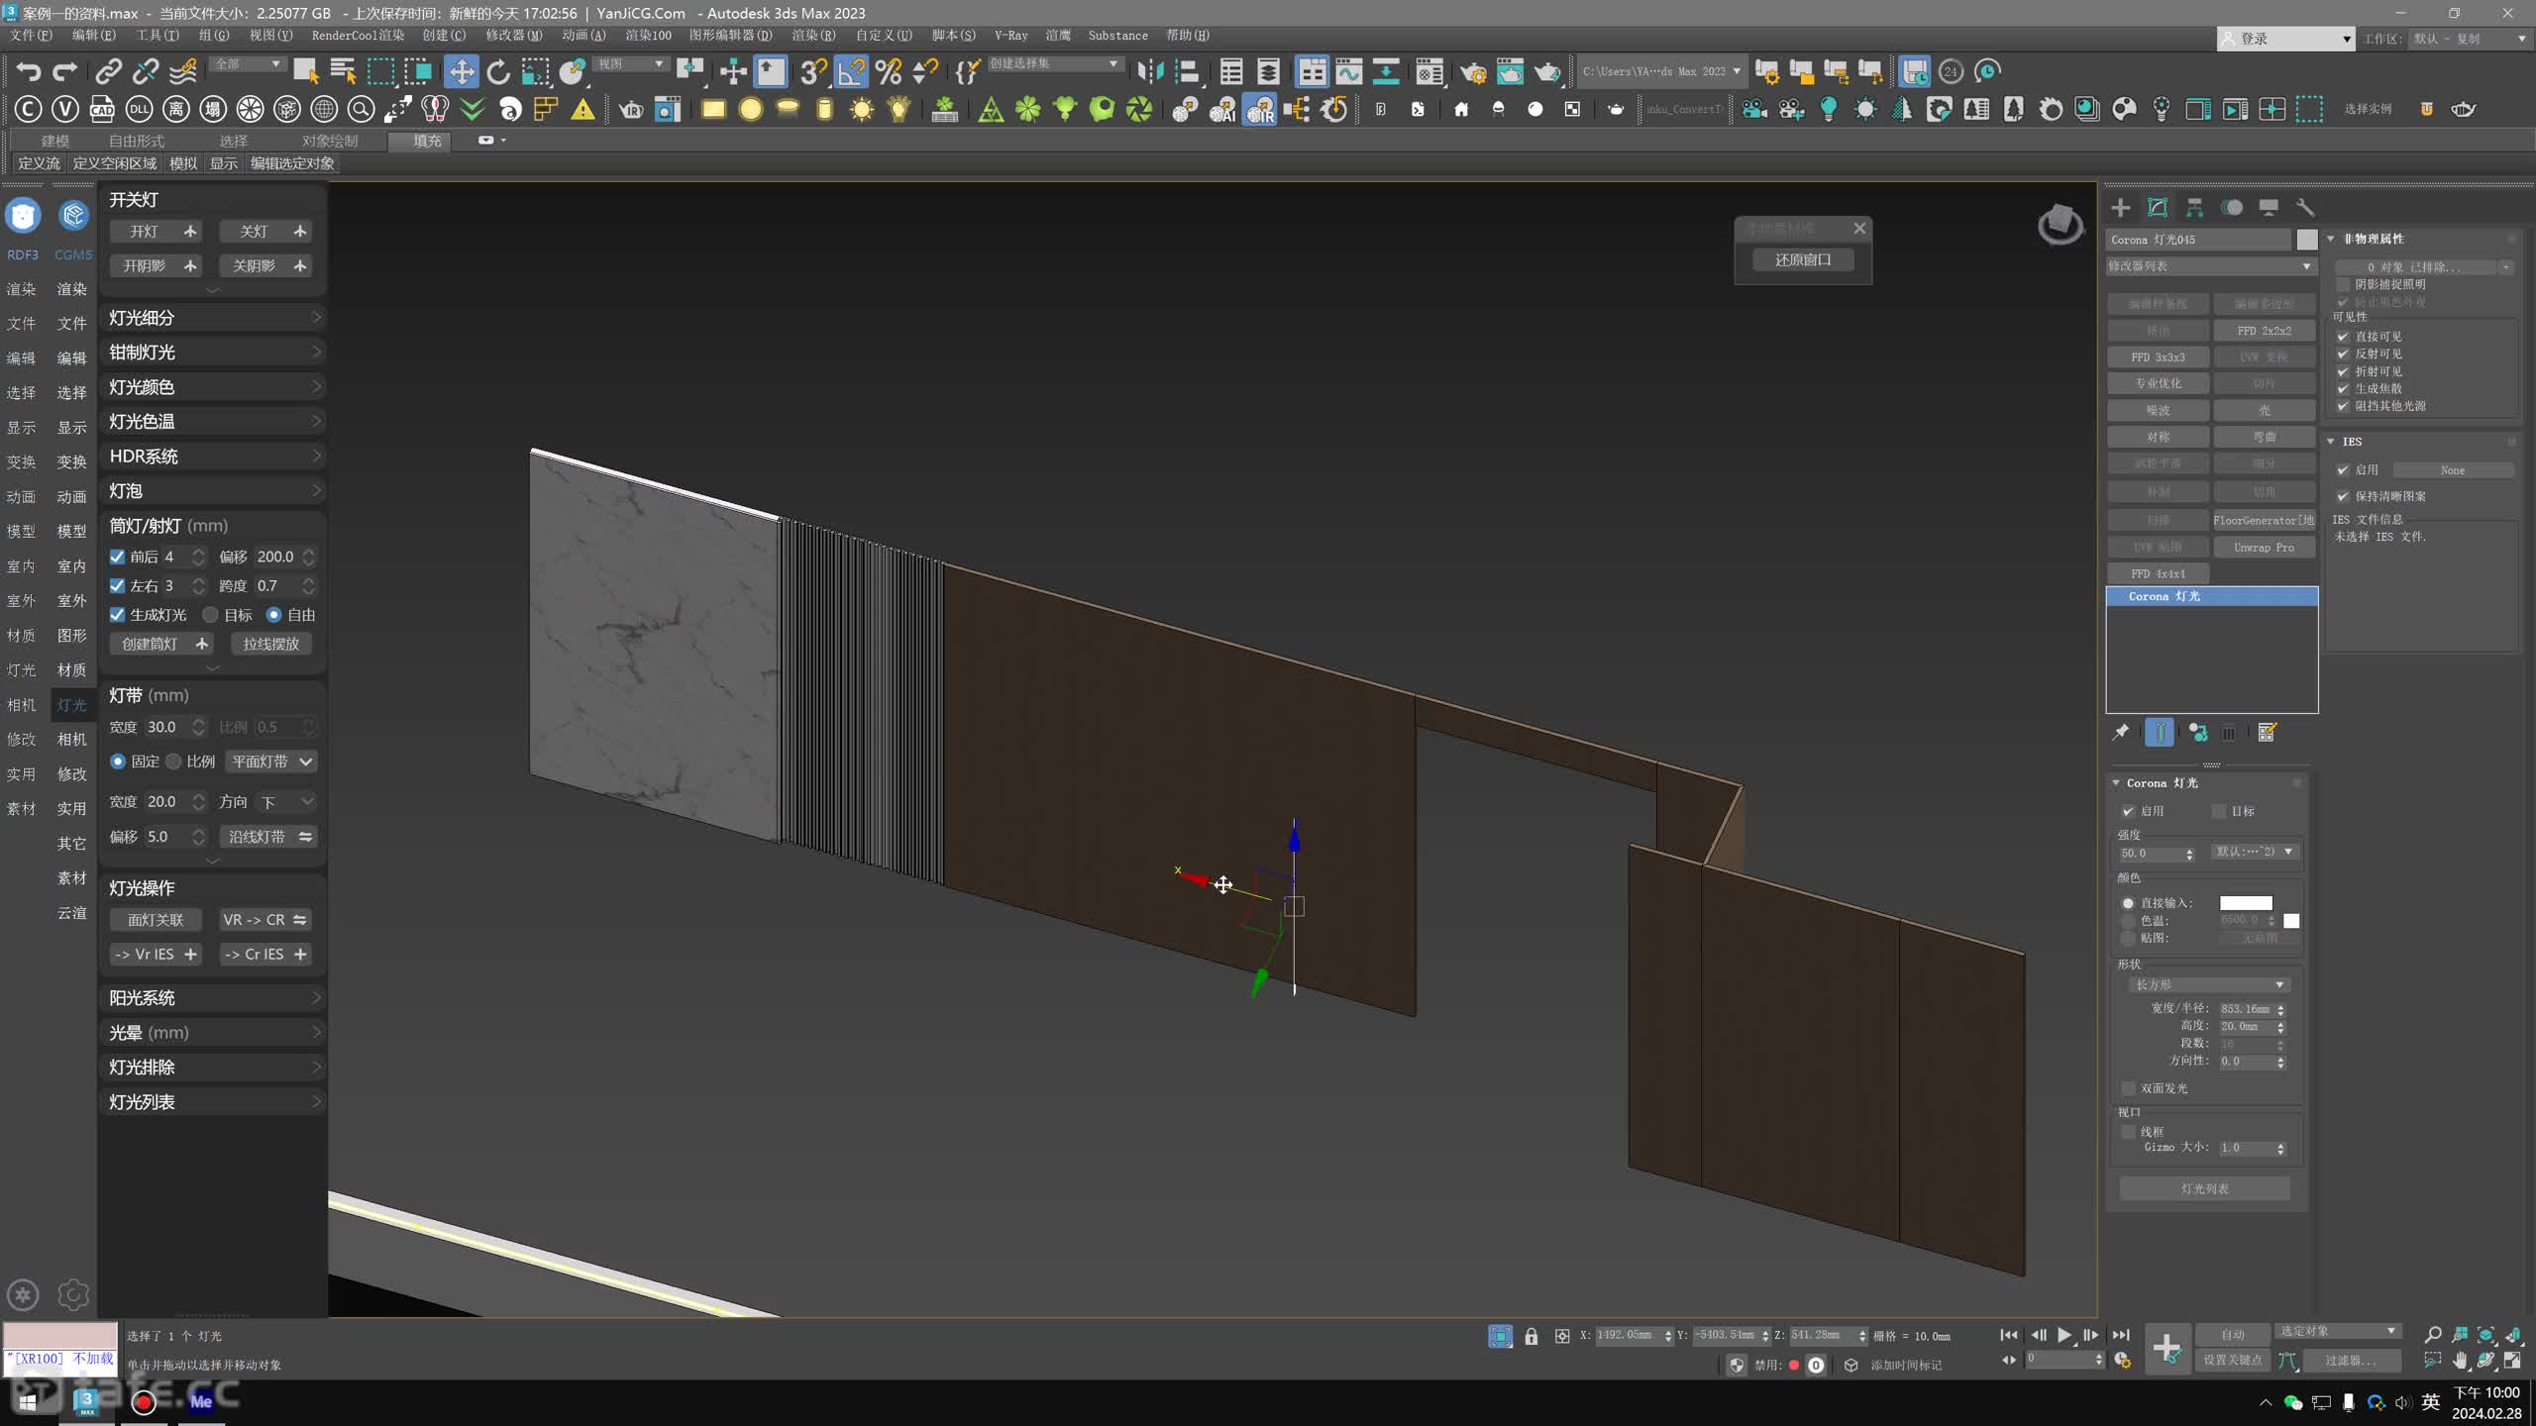Open the 修改器列表 dropdown
This screenshot has height=1426, width=2536.
pyautogui.click(x=2210, y=266)
